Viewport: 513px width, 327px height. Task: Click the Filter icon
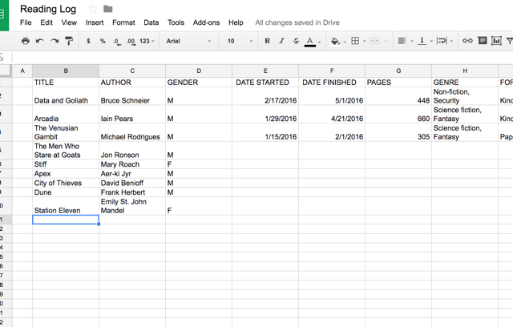click(x=509, y=41)
